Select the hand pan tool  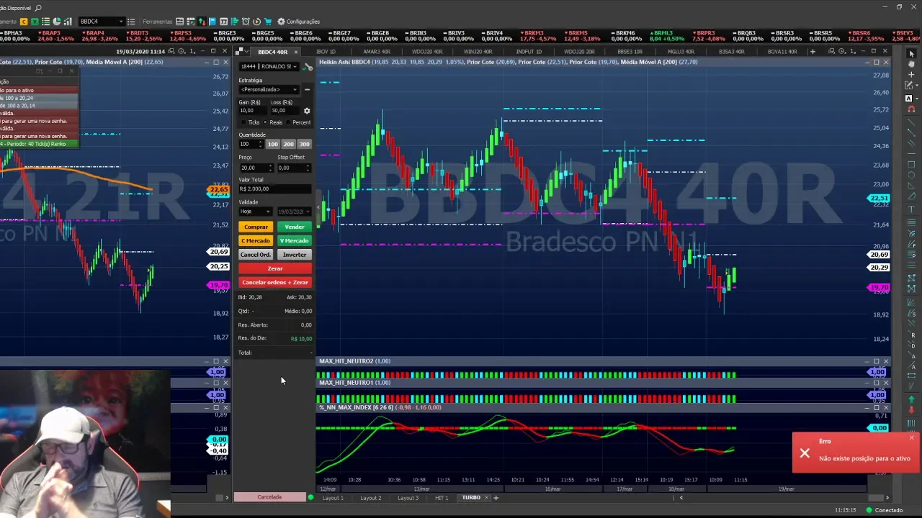911,64
